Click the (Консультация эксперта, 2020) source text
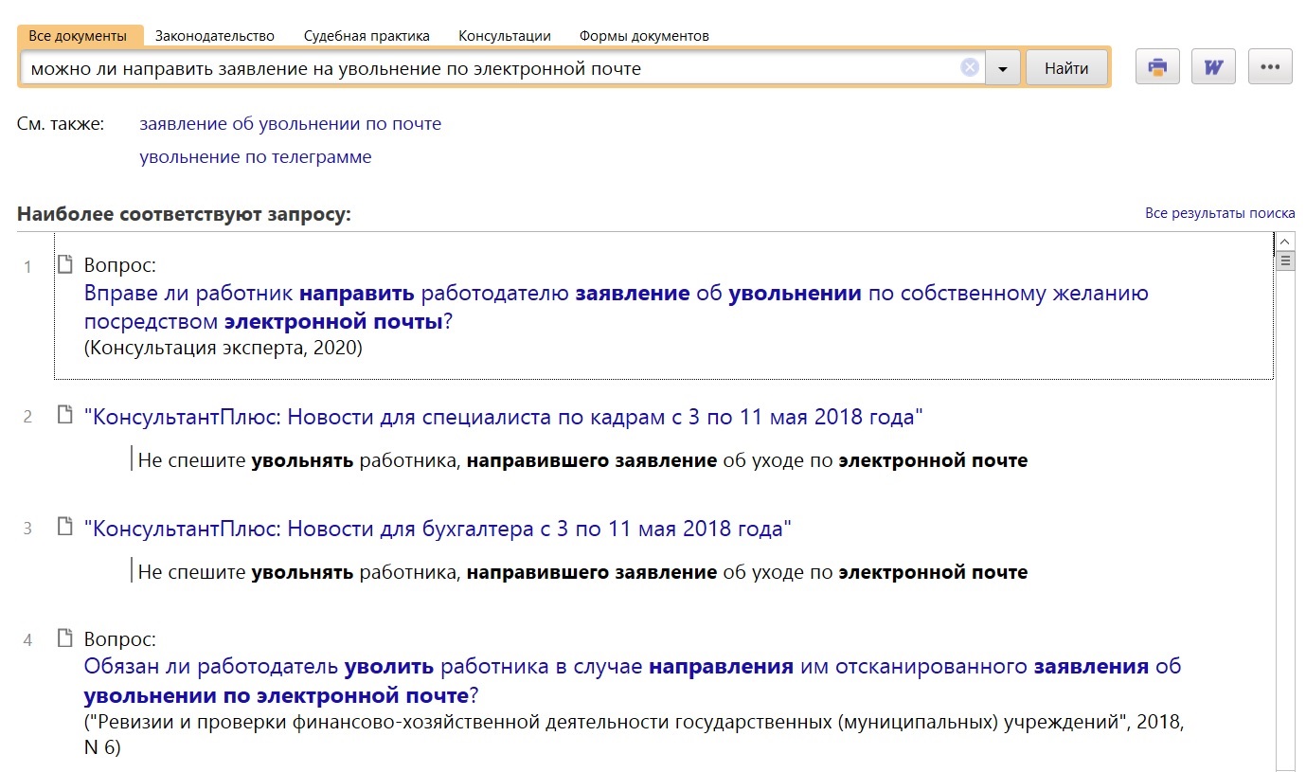Image resolution: width=1306 pixels, height=772 pixels. click(224, 348)
